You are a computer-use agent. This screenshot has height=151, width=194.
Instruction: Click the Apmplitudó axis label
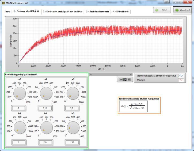coord(11,41)
